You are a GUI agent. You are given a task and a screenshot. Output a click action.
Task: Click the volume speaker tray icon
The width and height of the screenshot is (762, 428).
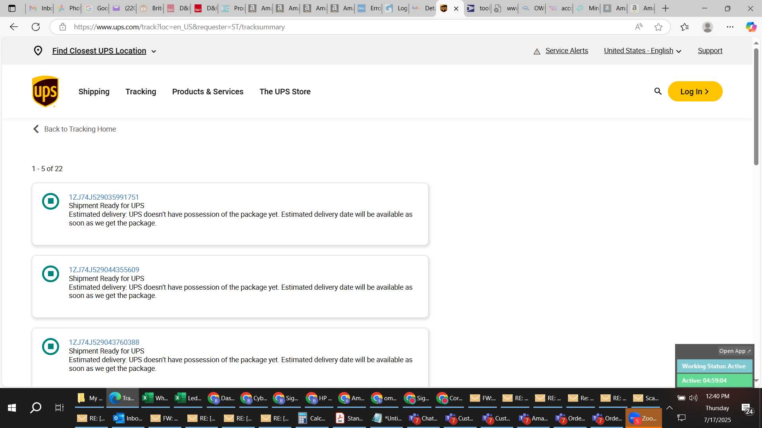[693, 398]
